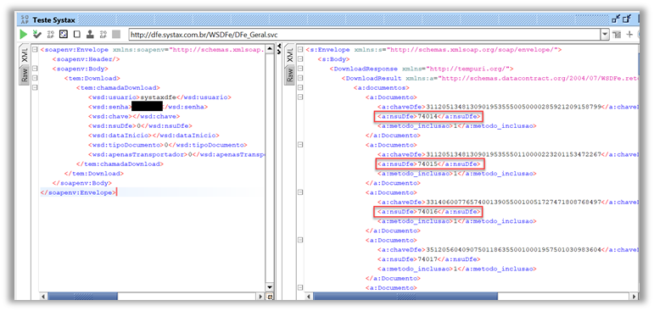Click the wsd:dataInicio element line
Image resolution: width=654 pixels, height=311 pixels.
[x=153, y=136]
